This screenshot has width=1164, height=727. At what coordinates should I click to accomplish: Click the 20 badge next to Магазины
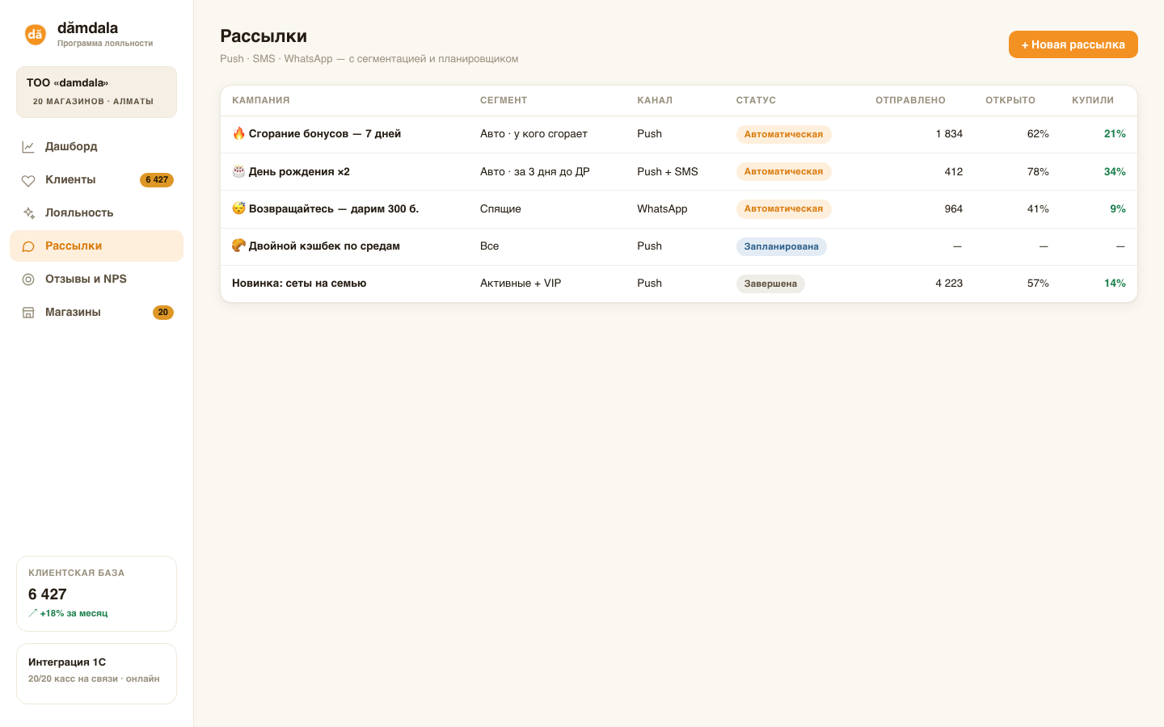[x=163, y=313]
